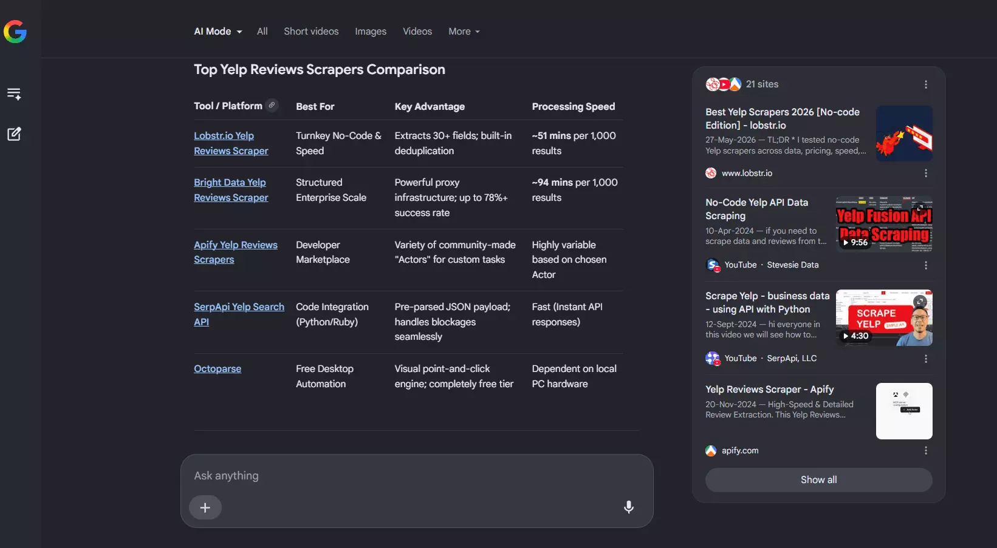Open options for the apify.com source
The height and width of the screenshot is (548, 997).
coord(926,450)
